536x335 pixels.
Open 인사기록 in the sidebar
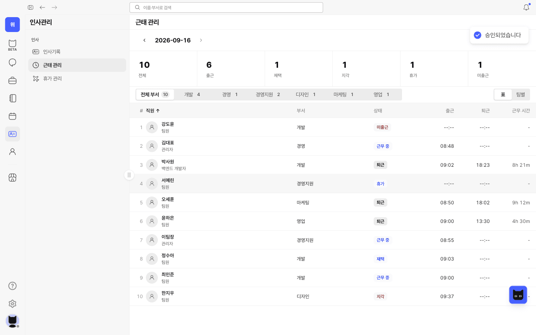click(x=77, y=52)
